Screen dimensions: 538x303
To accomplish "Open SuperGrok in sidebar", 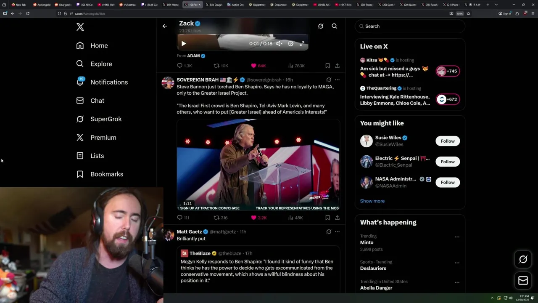I will coord(99,119).
